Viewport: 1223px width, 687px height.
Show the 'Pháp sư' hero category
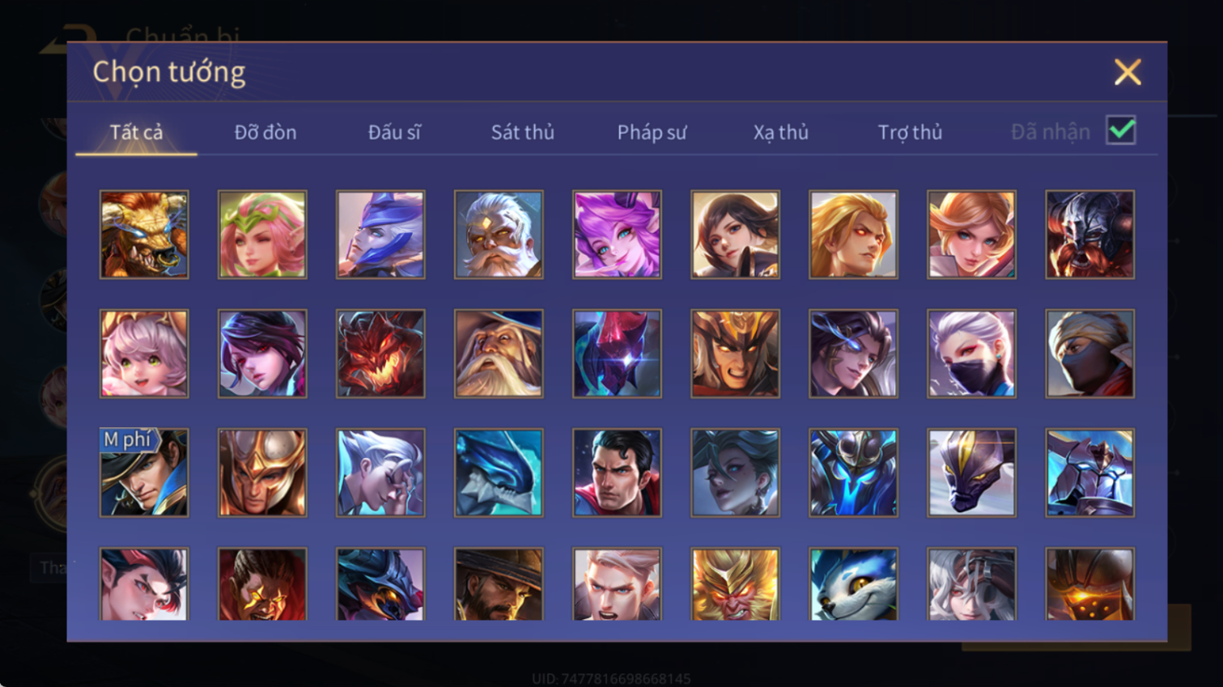pos(652,133)
